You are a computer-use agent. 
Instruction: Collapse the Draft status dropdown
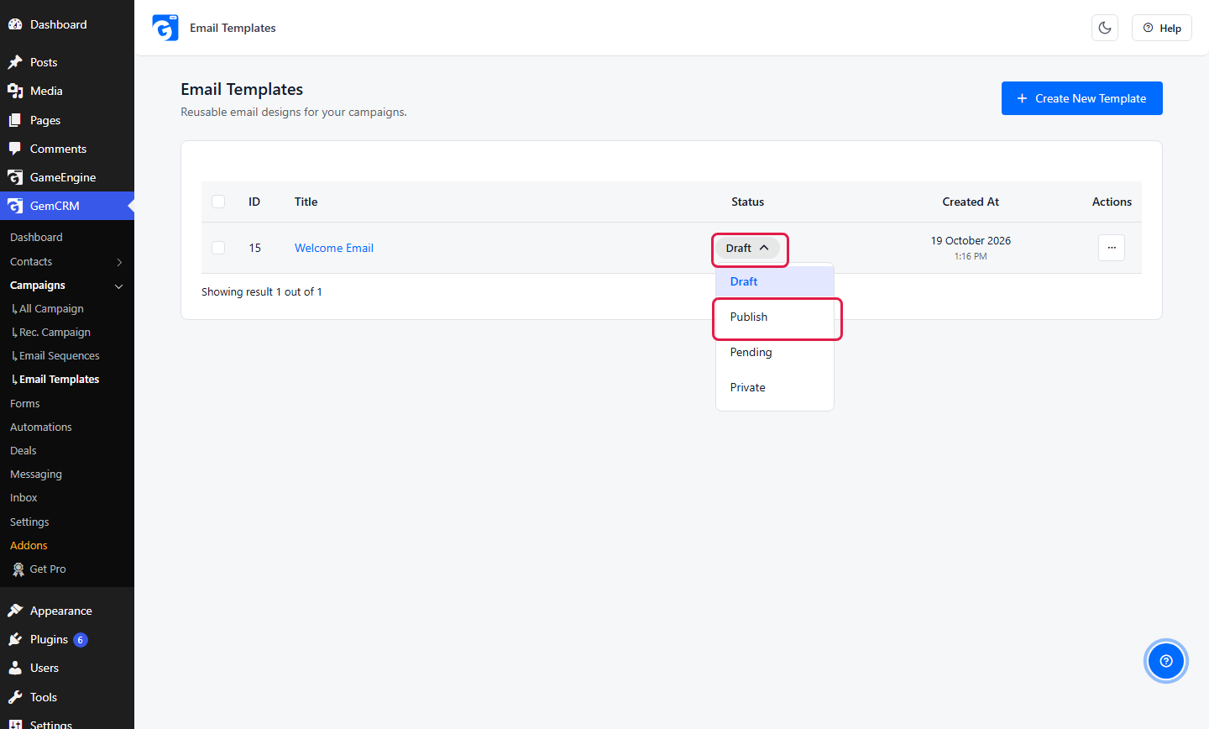[747, 248]
